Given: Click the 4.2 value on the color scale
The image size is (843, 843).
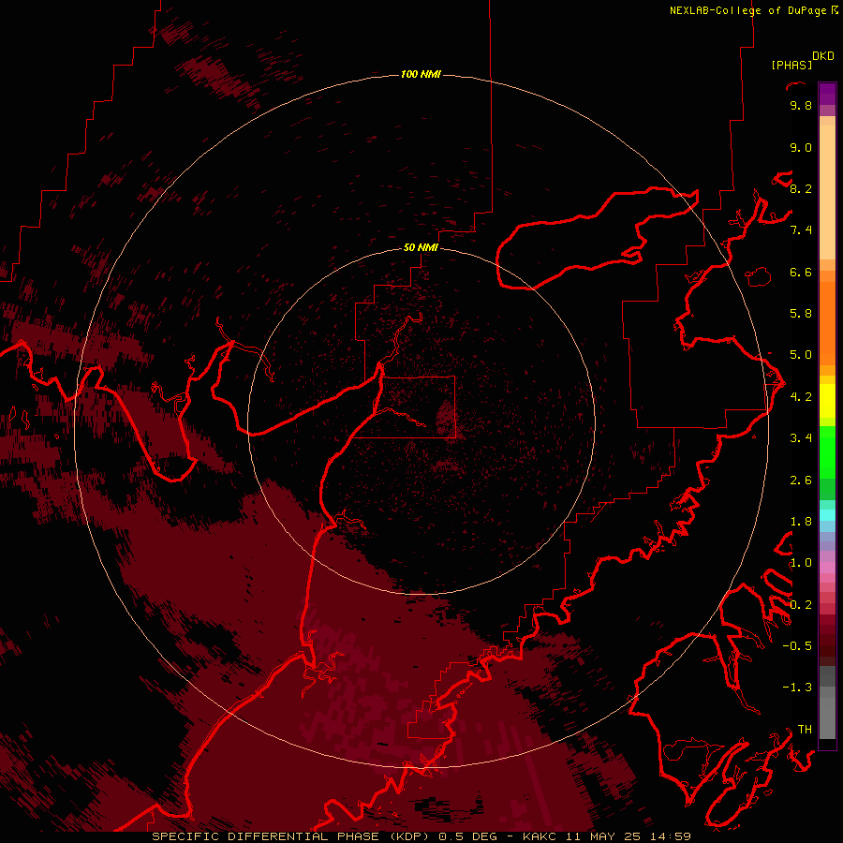Looking at the screenshot, I should pos(801,396).
